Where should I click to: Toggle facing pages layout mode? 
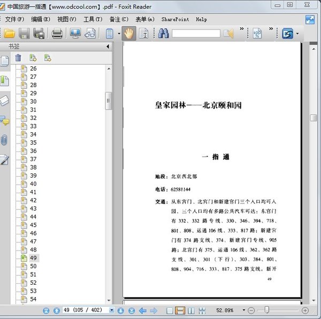click(x=191, y=310)
